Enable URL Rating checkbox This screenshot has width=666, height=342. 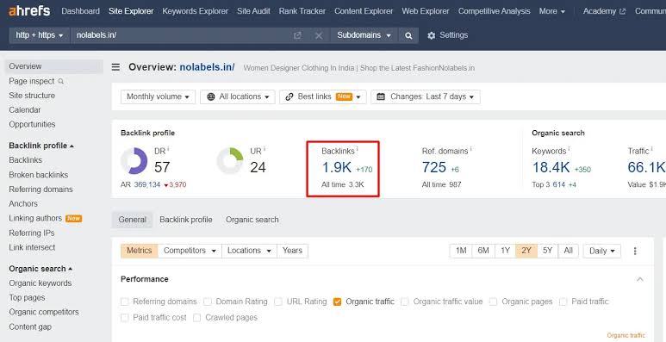point(278,302)
